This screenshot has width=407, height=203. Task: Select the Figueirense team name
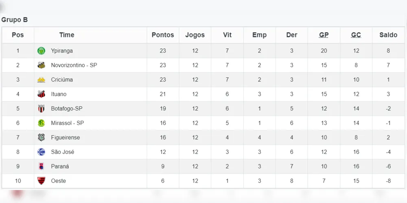coord(66,138)
